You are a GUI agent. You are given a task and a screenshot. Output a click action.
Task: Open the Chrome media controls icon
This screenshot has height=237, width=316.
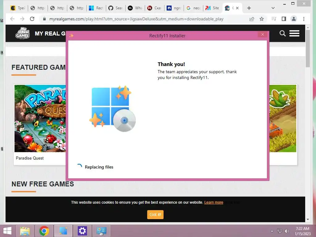tap(274, 19)
